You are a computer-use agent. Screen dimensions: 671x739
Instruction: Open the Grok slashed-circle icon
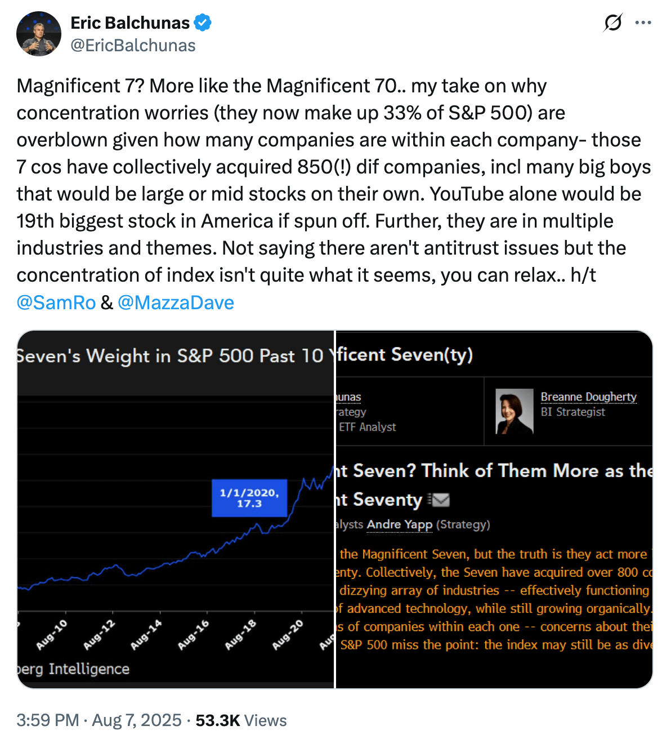click(612, 23)
